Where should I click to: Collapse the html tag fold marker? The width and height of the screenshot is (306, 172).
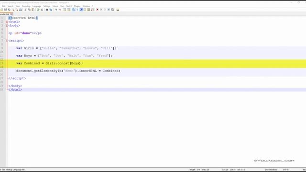(7, 22)
